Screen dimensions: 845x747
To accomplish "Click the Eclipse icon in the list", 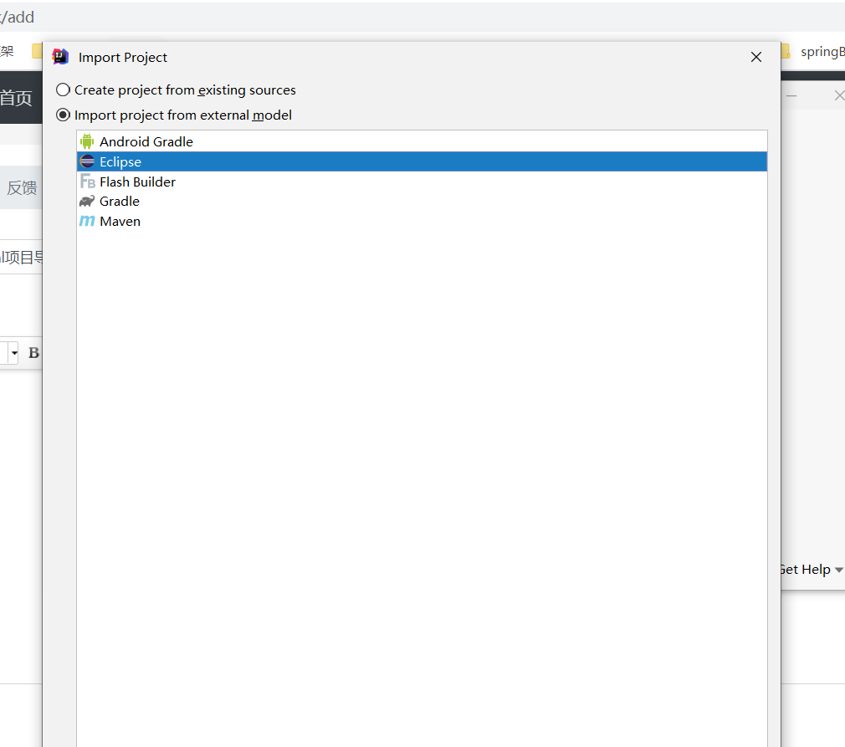I will [87, 161].
